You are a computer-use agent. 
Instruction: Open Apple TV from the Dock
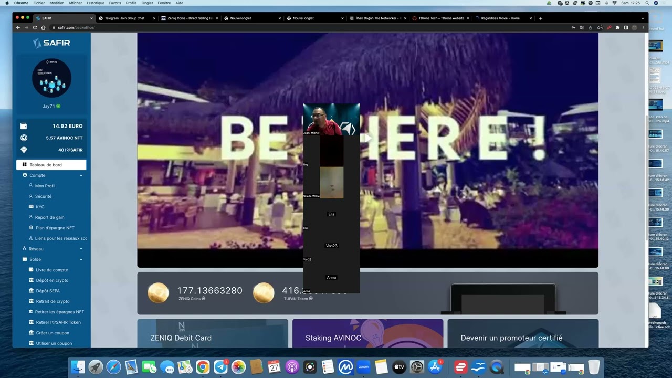399,367
